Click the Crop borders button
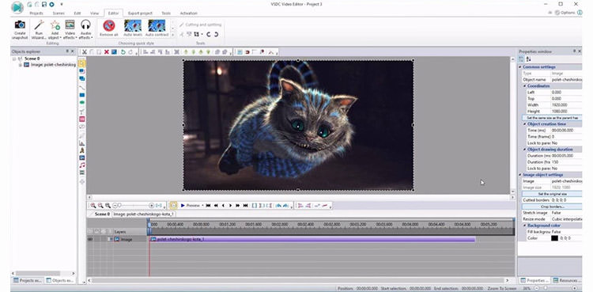 pos(552,207)
